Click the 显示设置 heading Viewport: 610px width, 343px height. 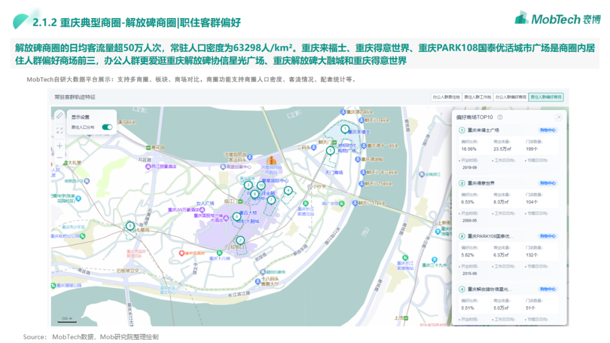[80, 117]
